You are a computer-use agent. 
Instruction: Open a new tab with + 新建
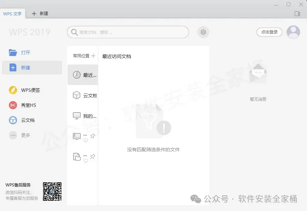point(40,14)
